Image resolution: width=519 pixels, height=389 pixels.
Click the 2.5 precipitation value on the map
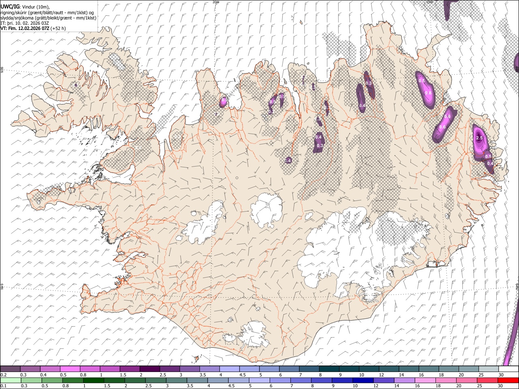[479, 138]
